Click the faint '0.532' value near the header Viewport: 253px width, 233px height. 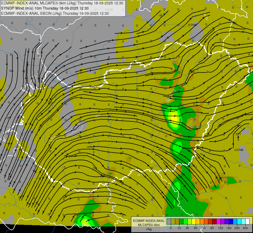pos(109,10)
